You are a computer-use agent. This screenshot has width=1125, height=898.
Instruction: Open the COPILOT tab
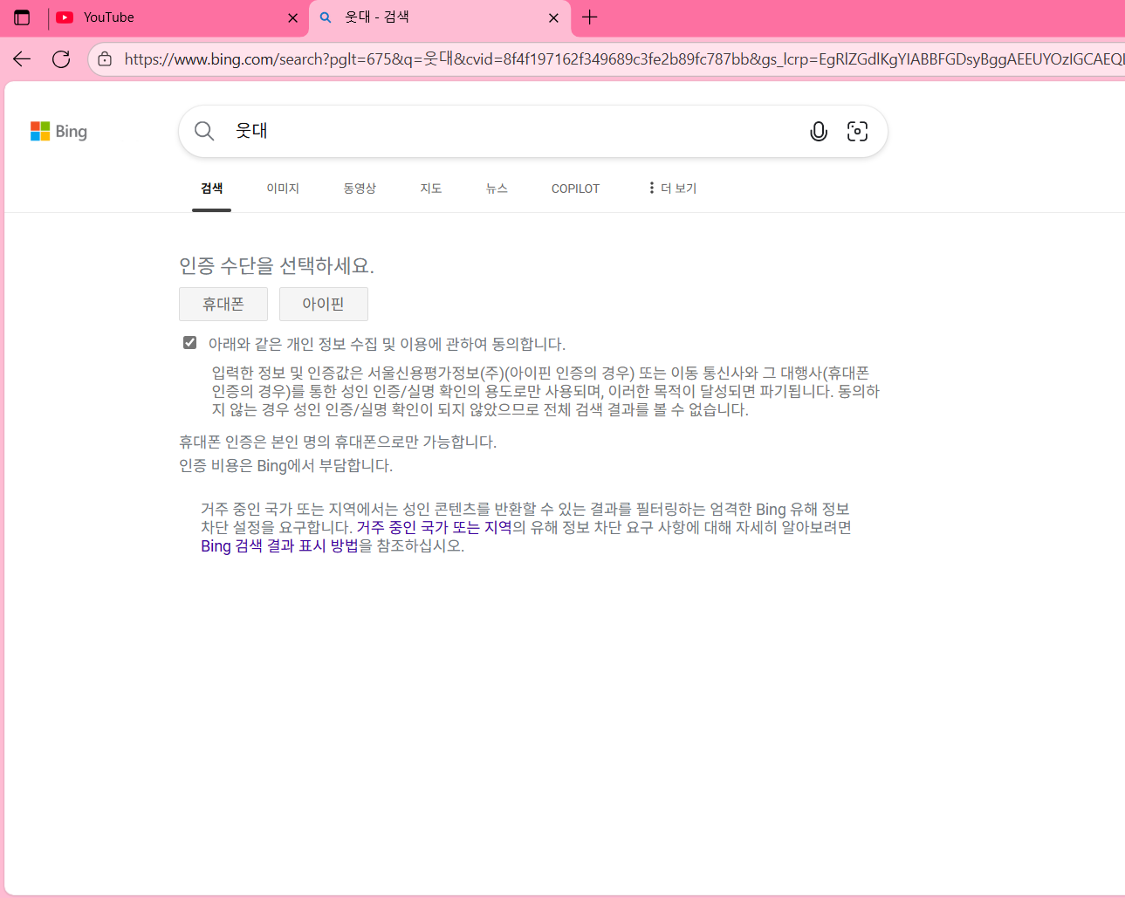575,189
